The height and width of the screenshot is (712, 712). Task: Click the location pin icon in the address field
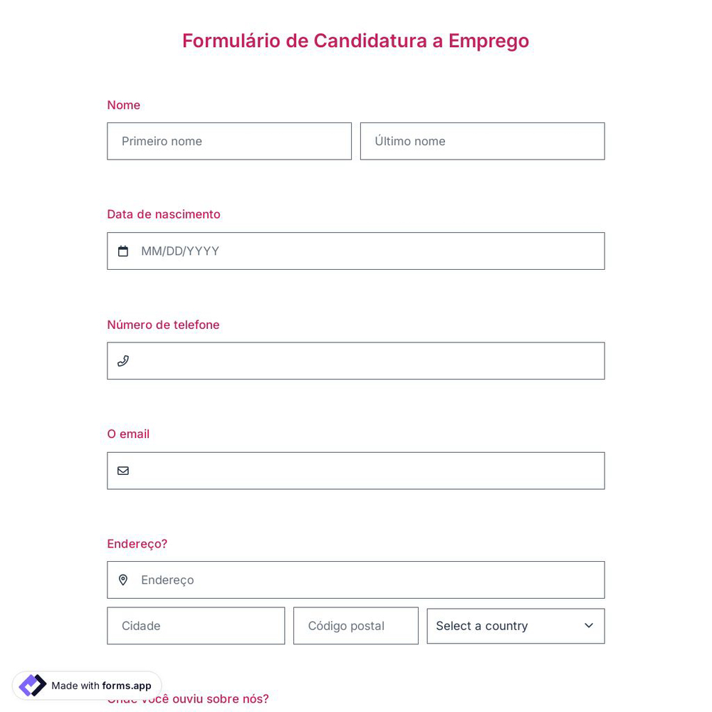coord(123,580)
